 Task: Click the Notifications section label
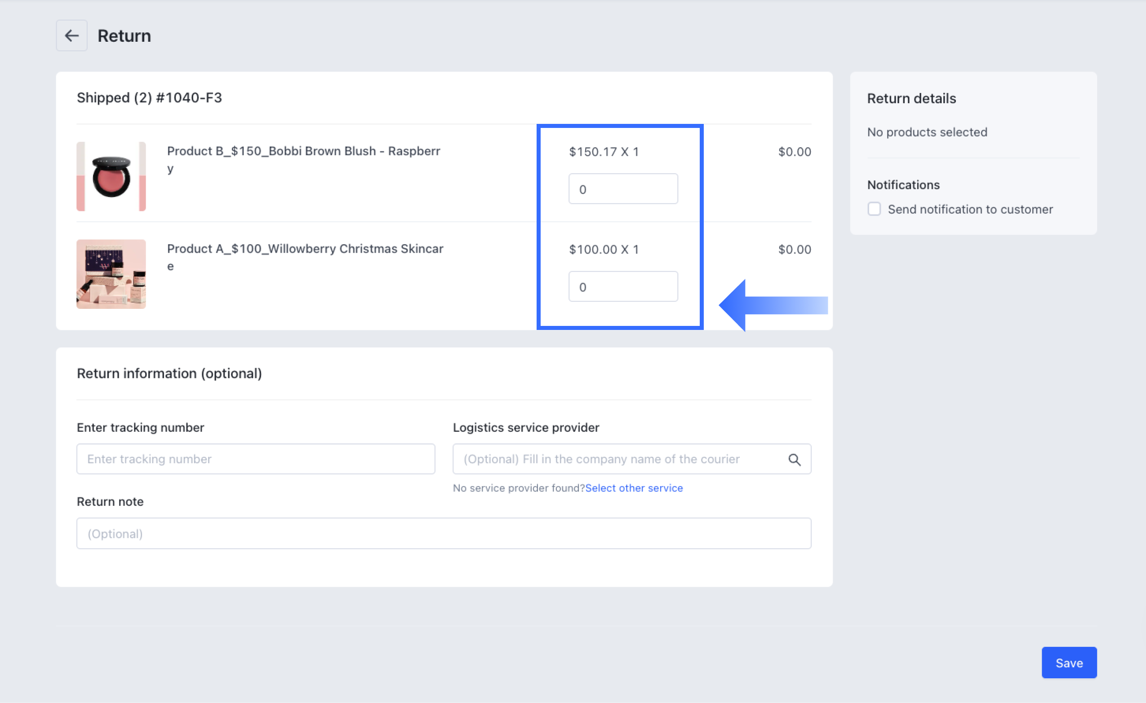902,185
